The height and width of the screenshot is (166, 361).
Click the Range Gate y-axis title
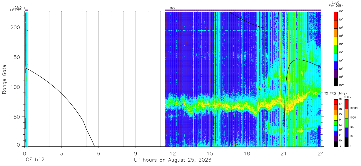[4, 80]
